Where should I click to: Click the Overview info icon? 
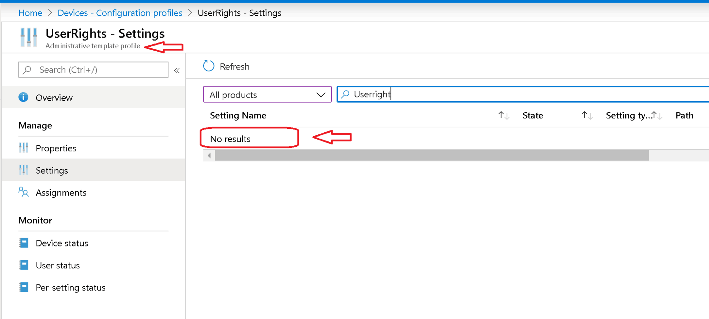tap(23, 97)
